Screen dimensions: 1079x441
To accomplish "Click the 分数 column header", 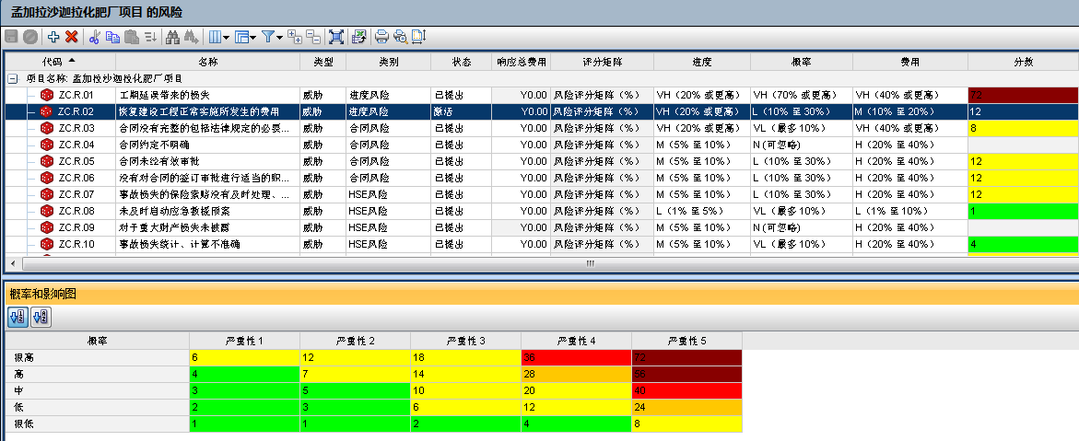I will pyautogui.click(x=1022, y=62).
